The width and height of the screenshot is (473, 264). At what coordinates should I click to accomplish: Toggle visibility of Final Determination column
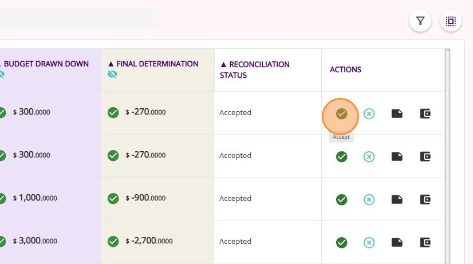pyautogui.click(x=112, y=74)
